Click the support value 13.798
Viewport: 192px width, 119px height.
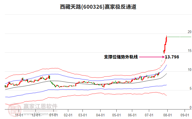pos(172,57)
